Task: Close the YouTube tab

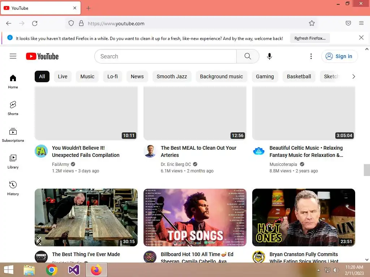Action: point(74,8)
